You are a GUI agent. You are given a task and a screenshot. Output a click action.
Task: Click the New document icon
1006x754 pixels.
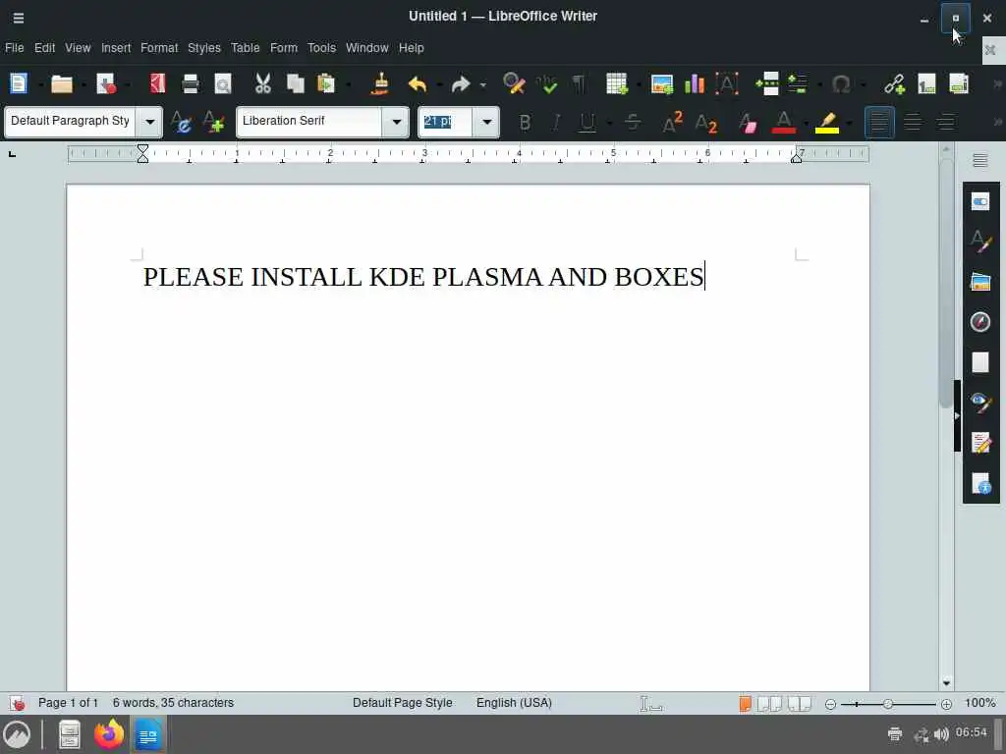click(x=18, y=84)
